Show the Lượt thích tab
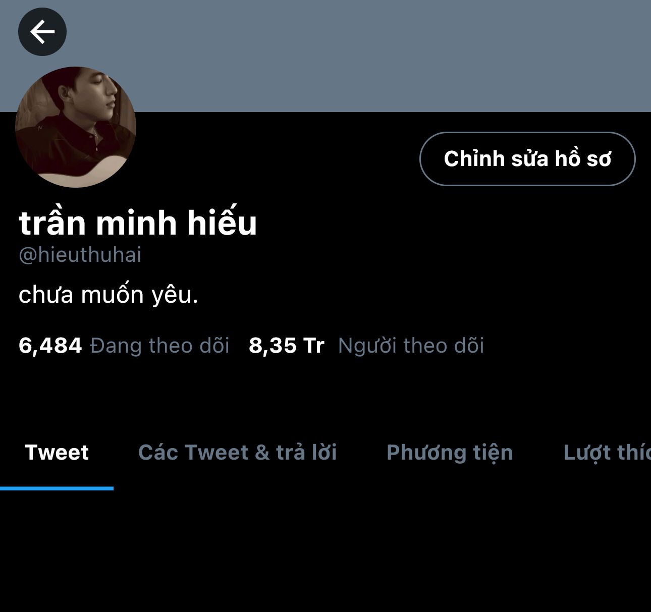Screen dimensions: 651x612 tap(607, 453)
